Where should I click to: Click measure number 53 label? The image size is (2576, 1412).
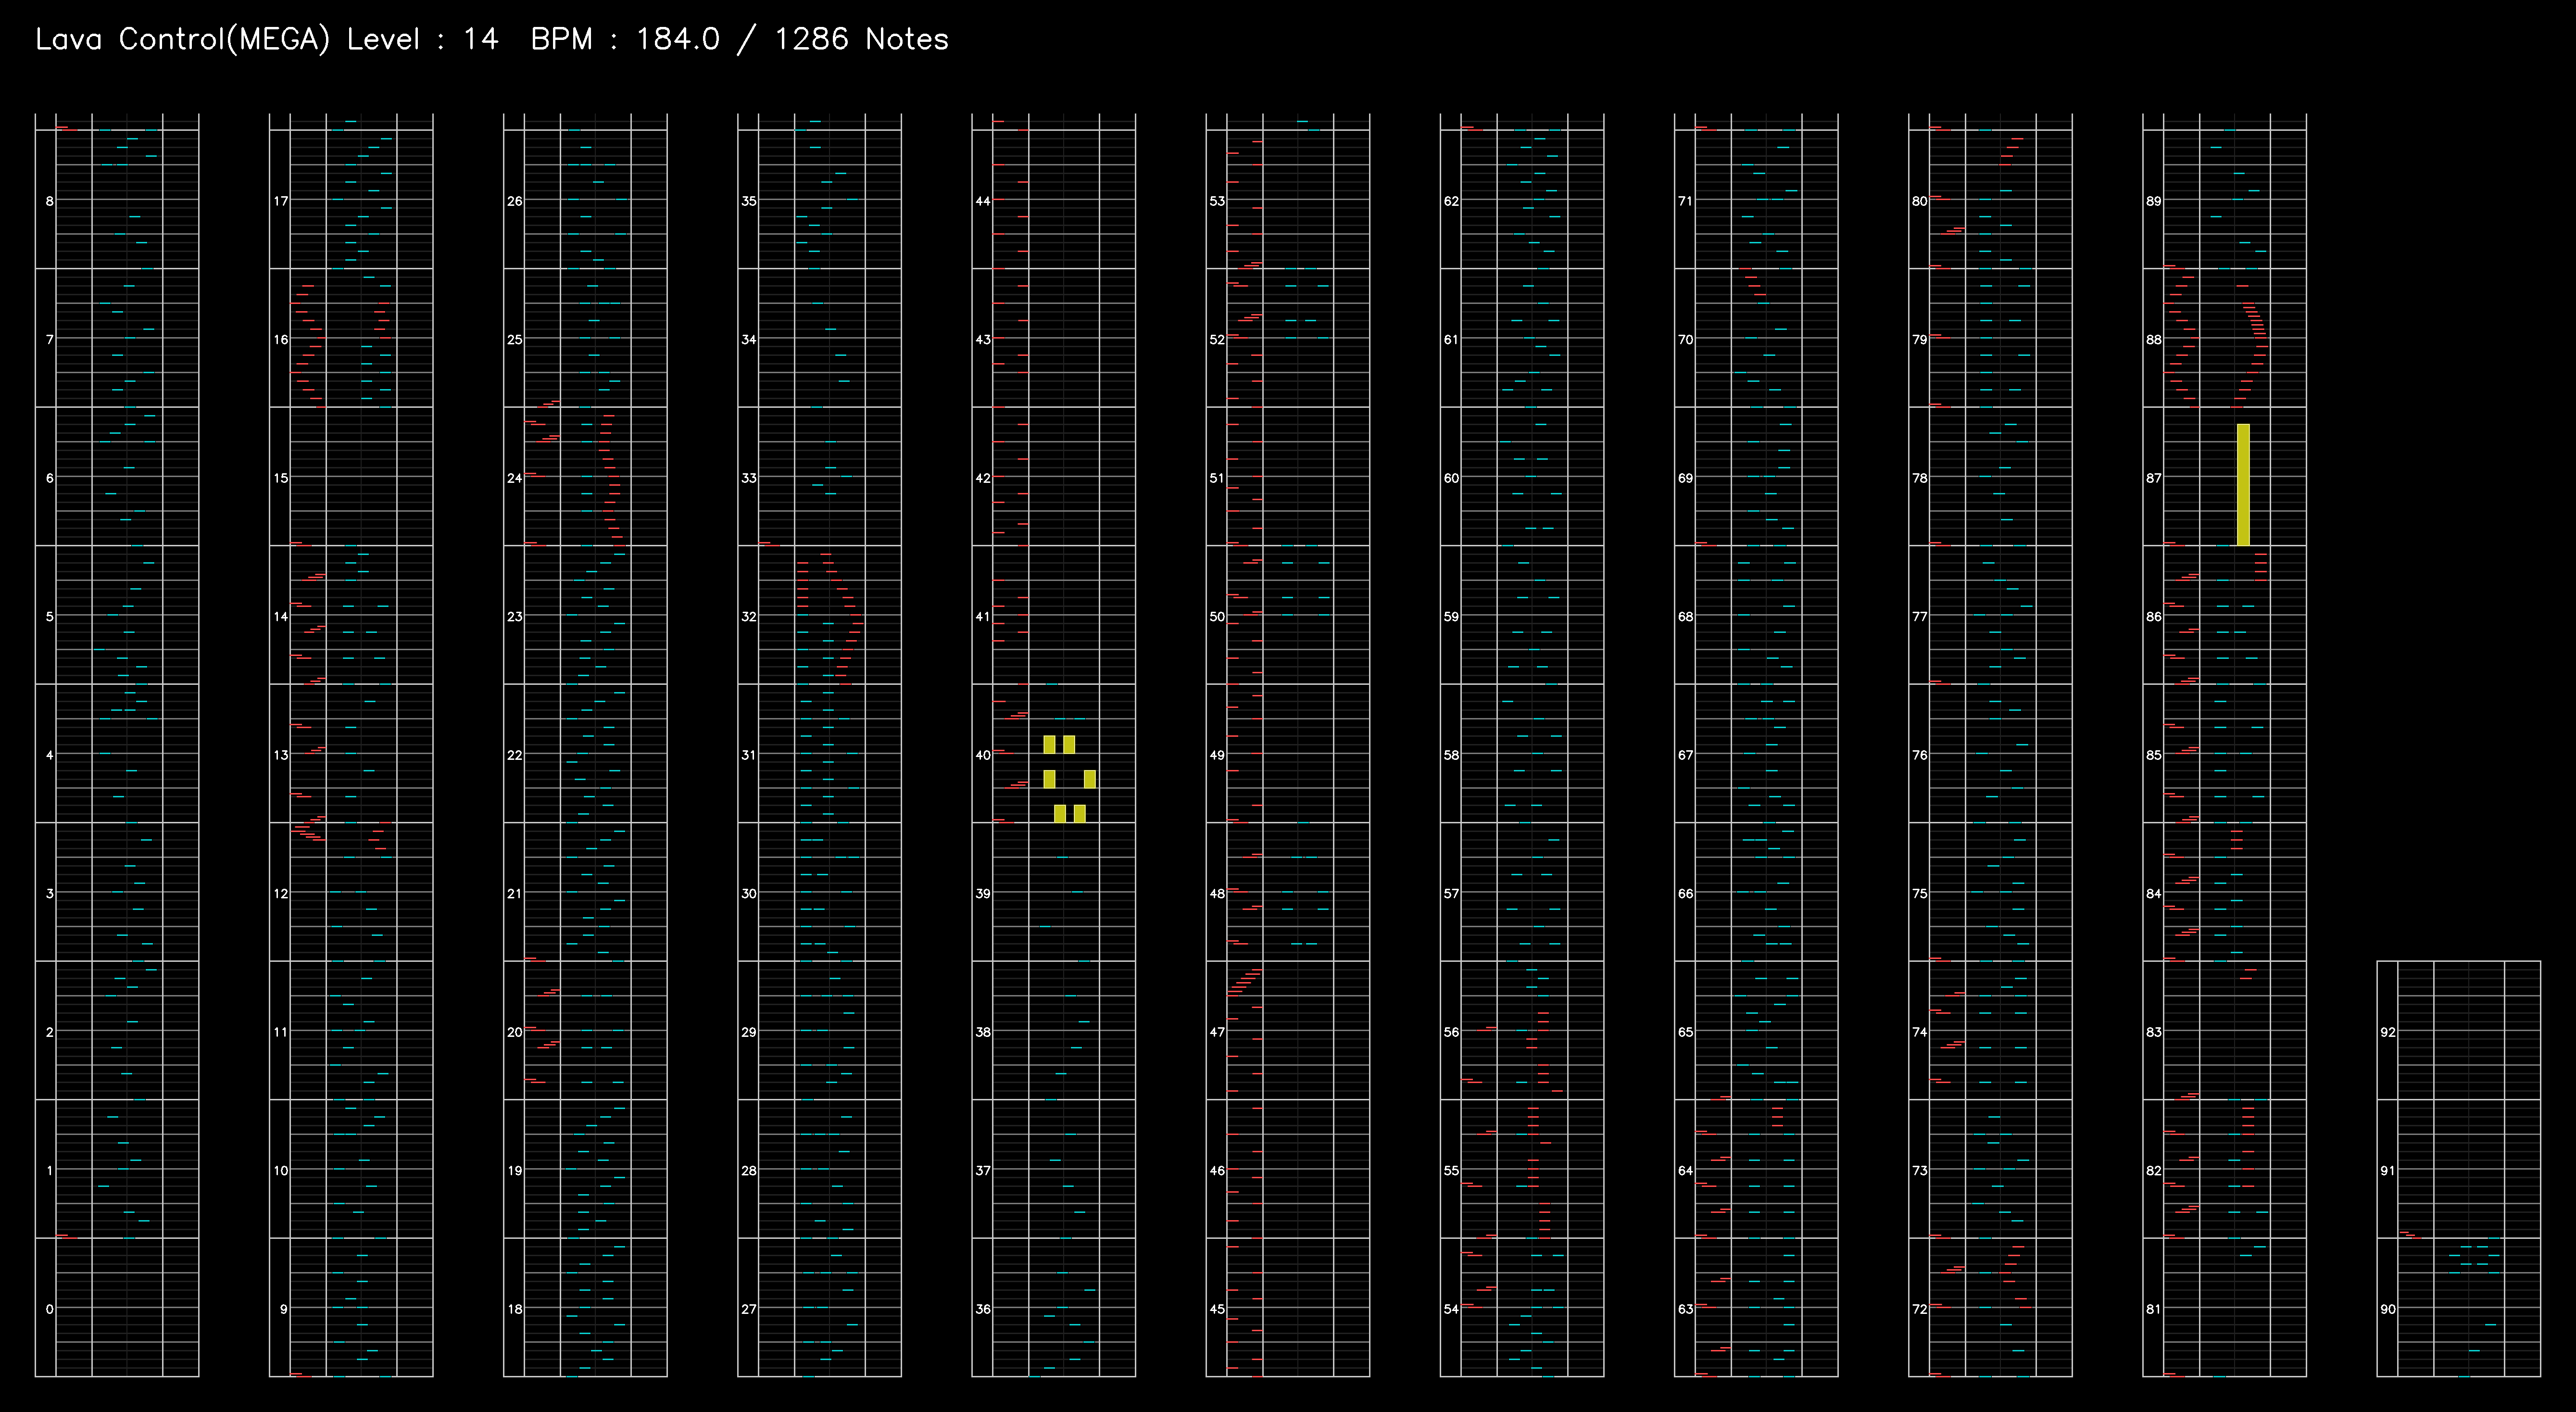[x=1217, y=201]
